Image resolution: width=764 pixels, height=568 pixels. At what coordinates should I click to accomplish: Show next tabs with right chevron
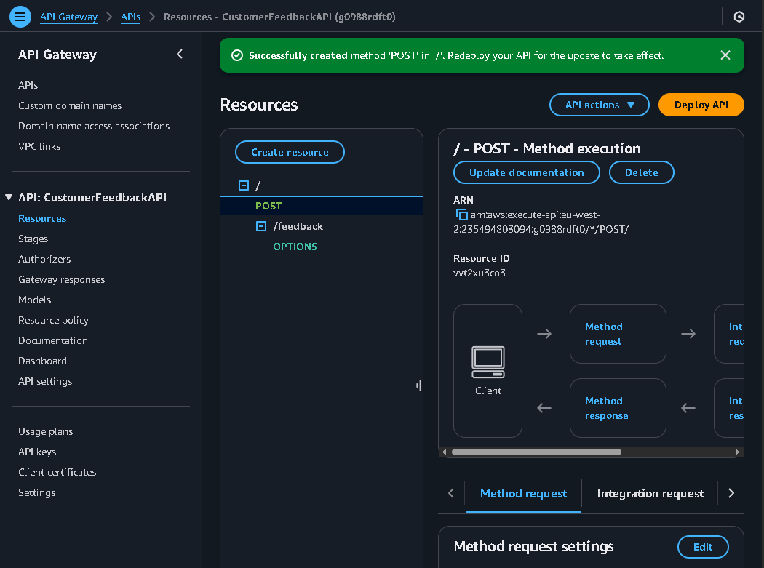tap(731, 494)
